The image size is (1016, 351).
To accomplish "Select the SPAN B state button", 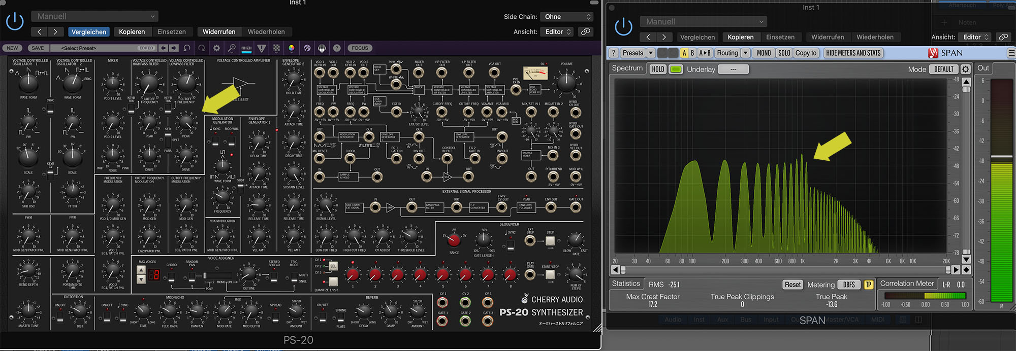I will (692, 53).
